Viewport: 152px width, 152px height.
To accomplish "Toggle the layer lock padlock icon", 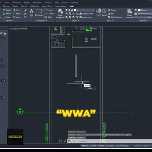I will click(x=72, y=10).
